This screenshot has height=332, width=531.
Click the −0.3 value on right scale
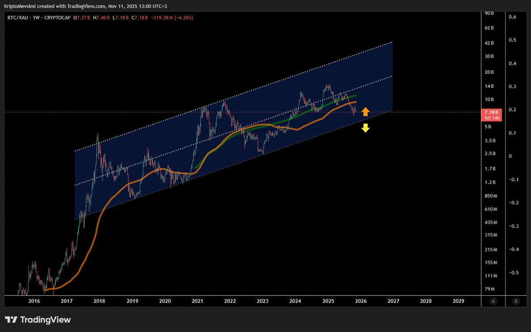513,226
